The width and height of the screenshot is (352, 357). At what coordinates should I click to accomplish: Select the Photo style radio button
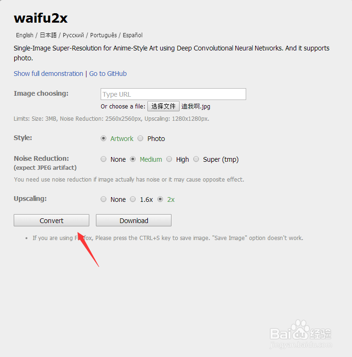140,139
